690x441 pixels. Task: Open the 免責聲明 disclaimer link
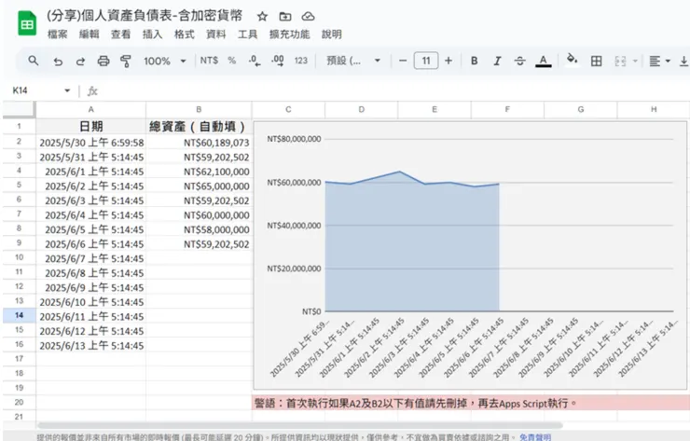(x=535, y=437)
